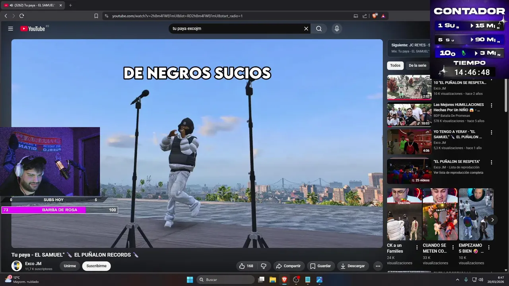Bookmark this page with the bookmark icon
The width and height of the screenshot is (509, 286).
[96, 16]
